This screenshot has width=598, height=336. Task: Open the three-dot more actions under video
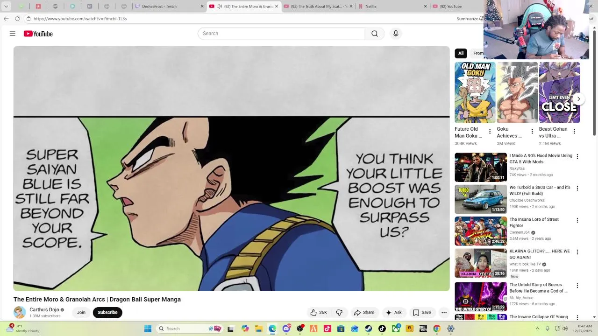point(444,313)
